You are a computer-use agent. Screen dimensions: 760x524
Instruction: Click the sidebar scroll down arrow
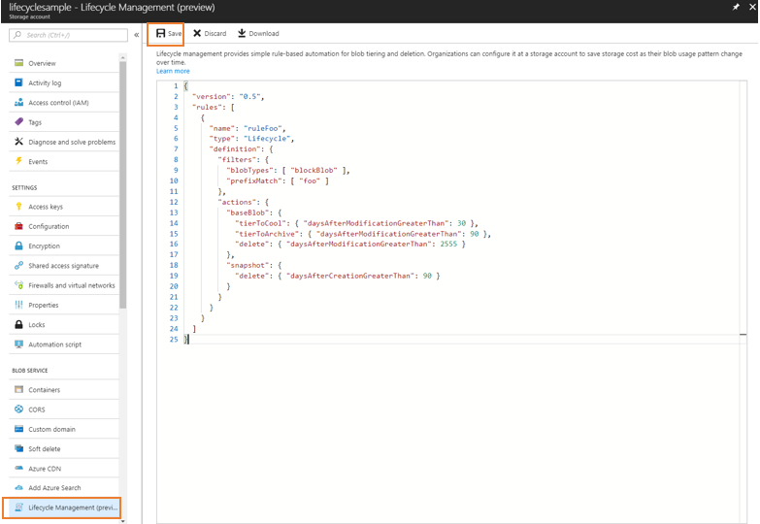click(x=122, y=521)
